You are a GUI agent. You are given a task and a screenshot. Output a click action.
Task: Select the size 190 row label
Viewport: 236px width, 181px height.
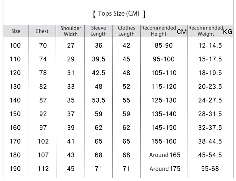(x=15, y=169)
